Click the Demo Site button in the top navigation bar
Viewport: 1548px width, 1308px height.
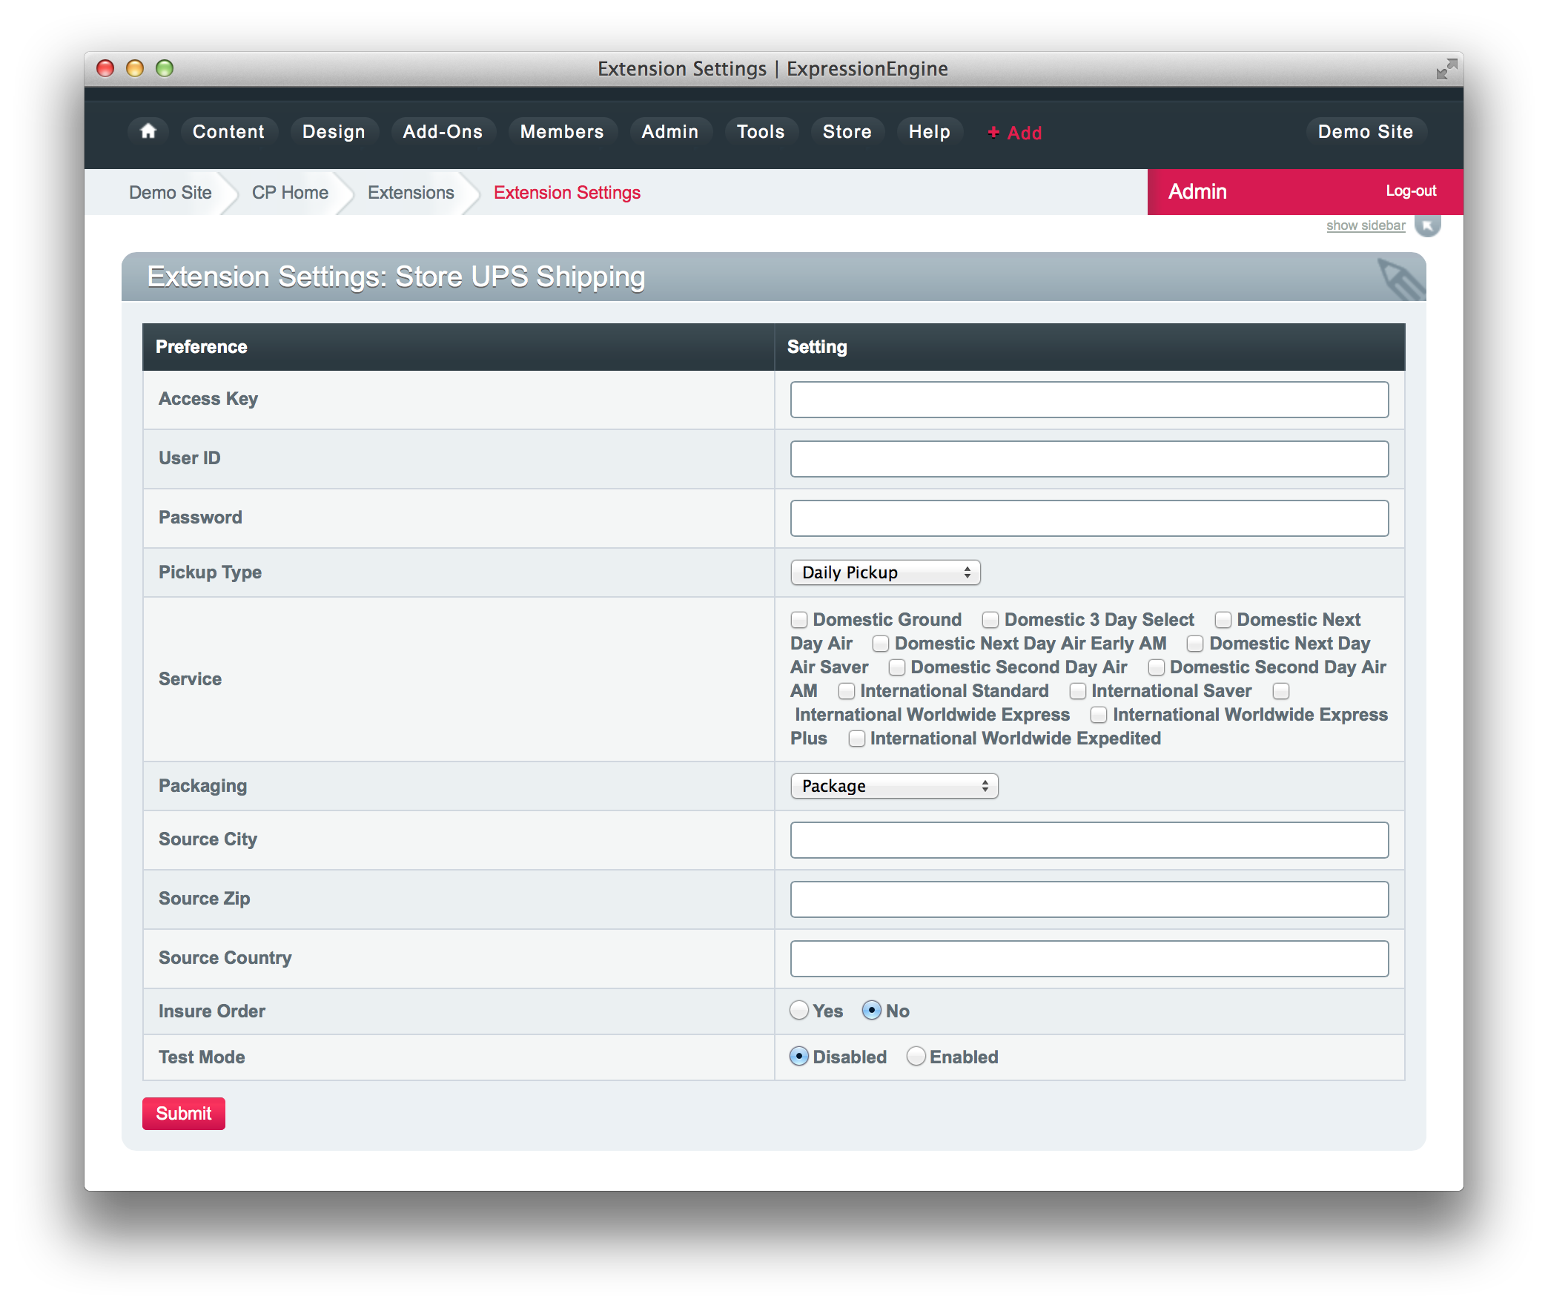coord(1366,131)
